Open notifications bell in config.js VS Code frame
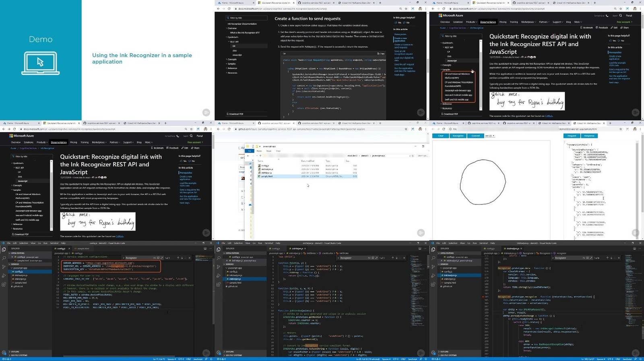Image resolution: width=644 pixels, height=361 pixels. pos(211,359)
